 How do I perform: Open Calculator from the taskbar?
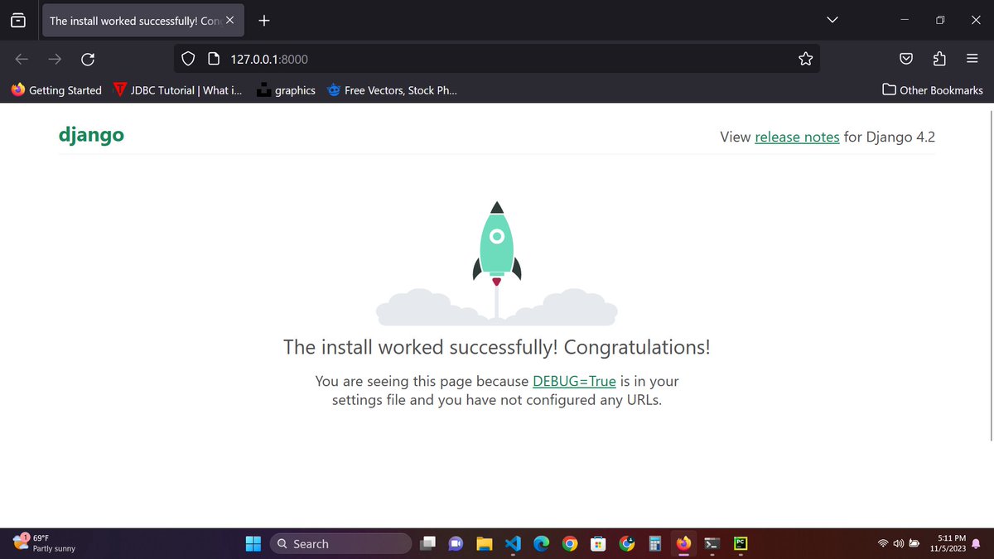(655, 544)
